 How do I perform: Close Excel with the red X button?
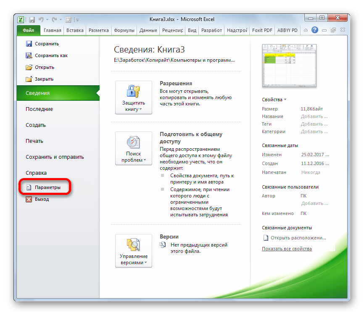coord(338,18)
